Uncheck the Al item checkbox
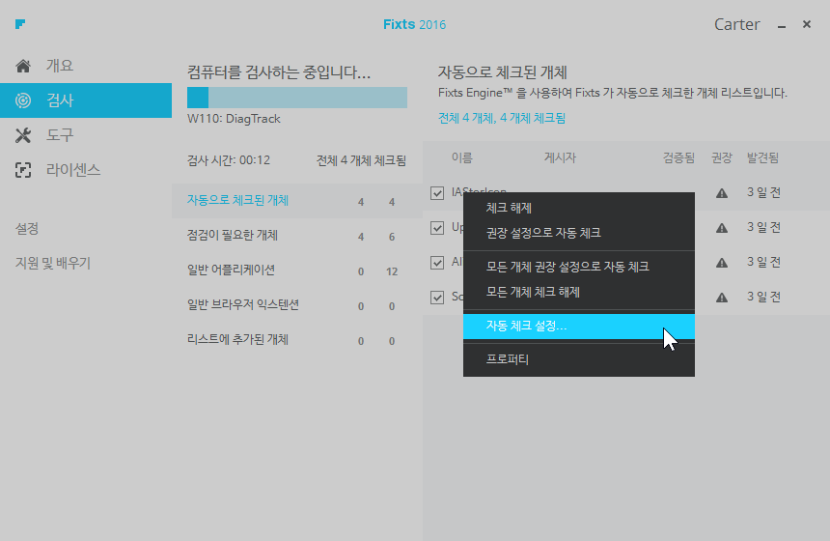Screen dimensions: 830x541 tap(437, 262)
